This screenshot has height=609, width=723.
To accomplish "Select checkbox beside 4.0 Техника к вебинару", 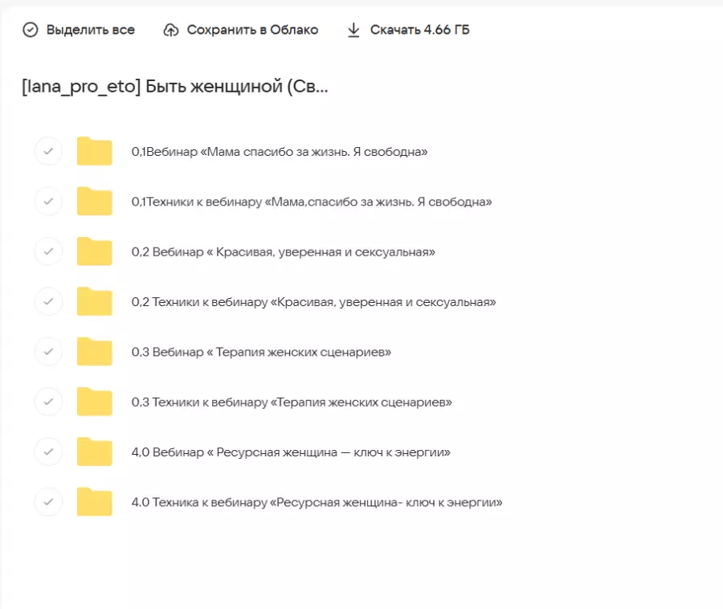I will point(48,502).
